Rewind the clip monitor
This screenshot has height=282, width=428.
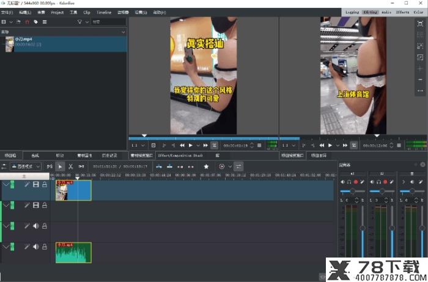point(182,145)
